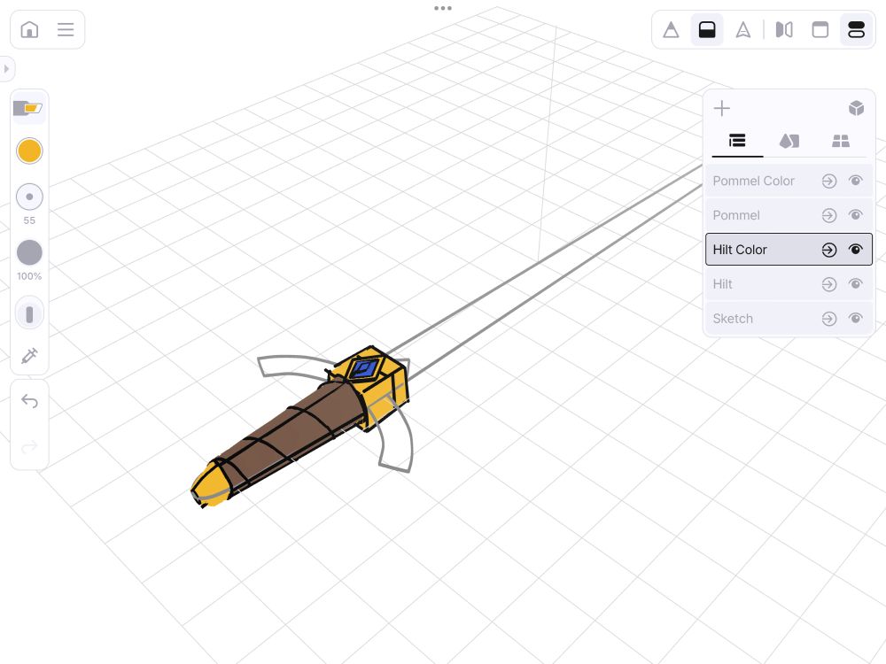The width and height of the screenshot is (886, 664).
Task: Hide the Pommel layer
Action: click(x=856, y=215)
